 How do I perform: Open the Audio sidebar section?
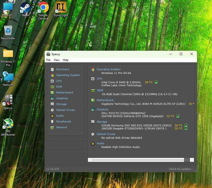click(x=60, y=116)
